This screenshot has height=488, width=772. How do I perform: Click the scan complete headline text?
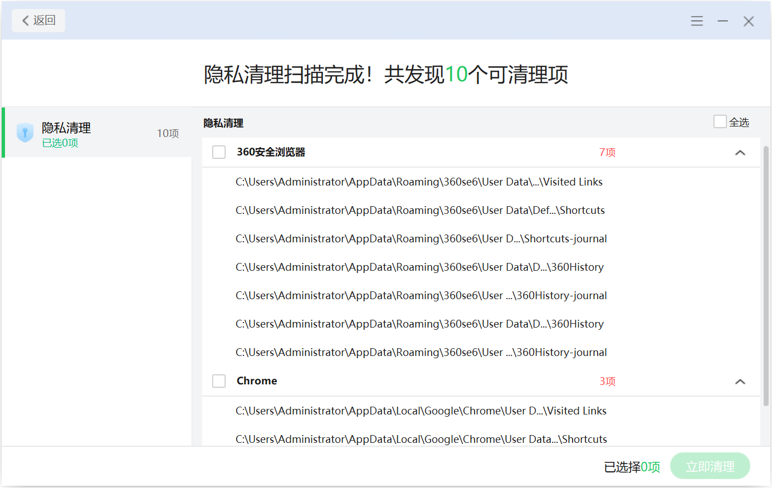(386, 75)
